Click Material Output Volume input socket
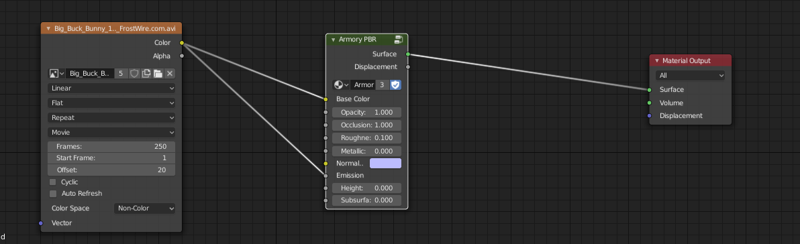The width and height of the screenshot is (800, 244). [x=649, y=103]
